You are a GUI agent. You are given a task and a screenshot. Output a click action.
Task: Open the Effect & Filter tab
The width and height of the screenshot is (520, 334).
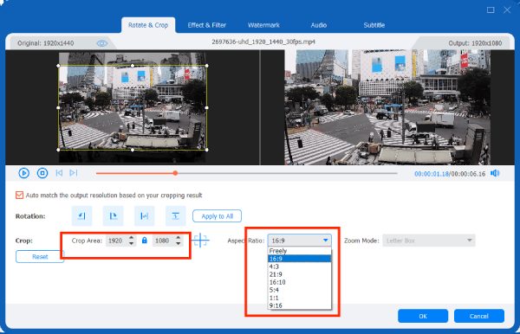206,25
